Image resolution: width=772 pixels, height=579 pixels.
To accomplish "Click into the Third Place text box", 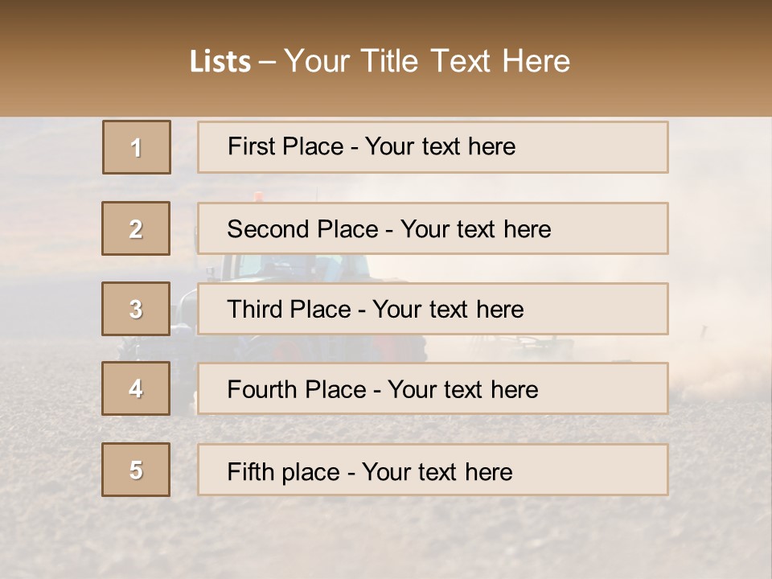I will point(433,309).
